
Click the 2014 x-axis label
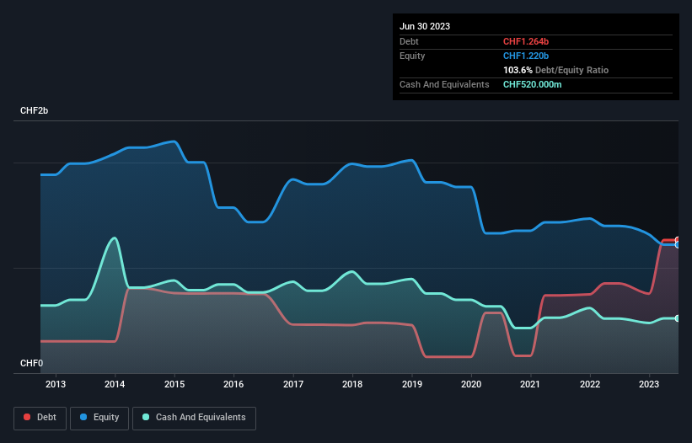pyautogui.click(x=115, y=384)
